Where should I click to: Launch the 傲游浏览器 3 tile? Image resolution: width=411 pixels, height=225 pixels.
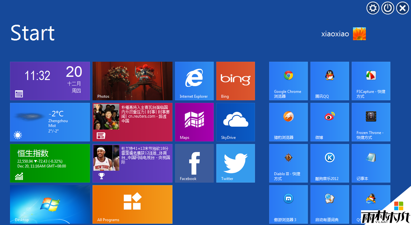click(289, 204)
